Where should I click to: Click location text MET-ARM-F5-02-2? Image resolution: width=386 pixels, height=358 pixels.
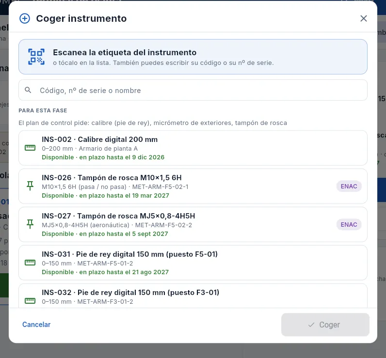coord(163,225)
